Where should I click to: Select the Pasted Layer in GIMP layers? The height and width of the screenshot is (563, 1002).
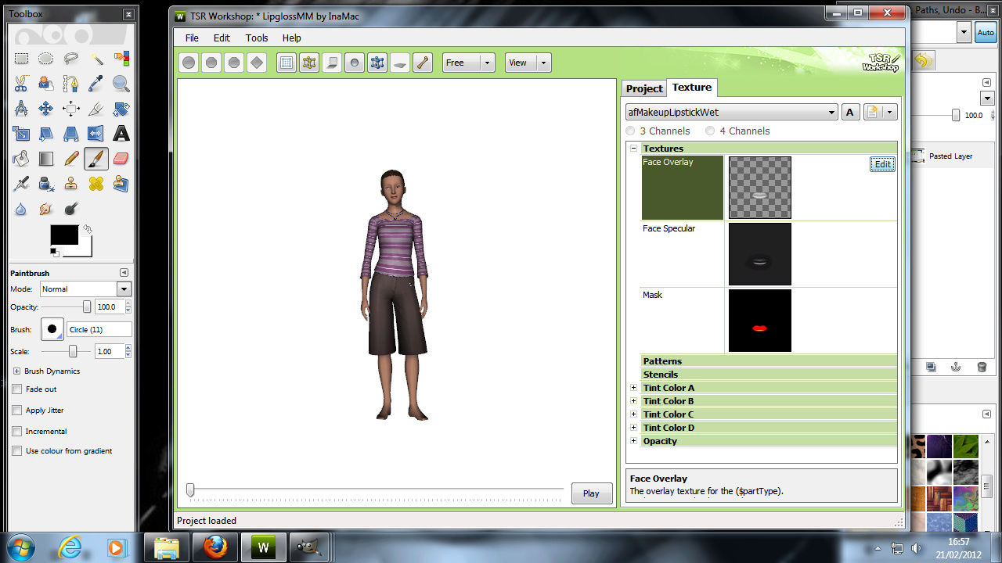pos(950,156)
